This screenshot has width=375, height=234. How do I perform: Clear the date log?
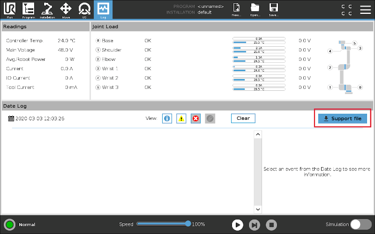point(243,118)
